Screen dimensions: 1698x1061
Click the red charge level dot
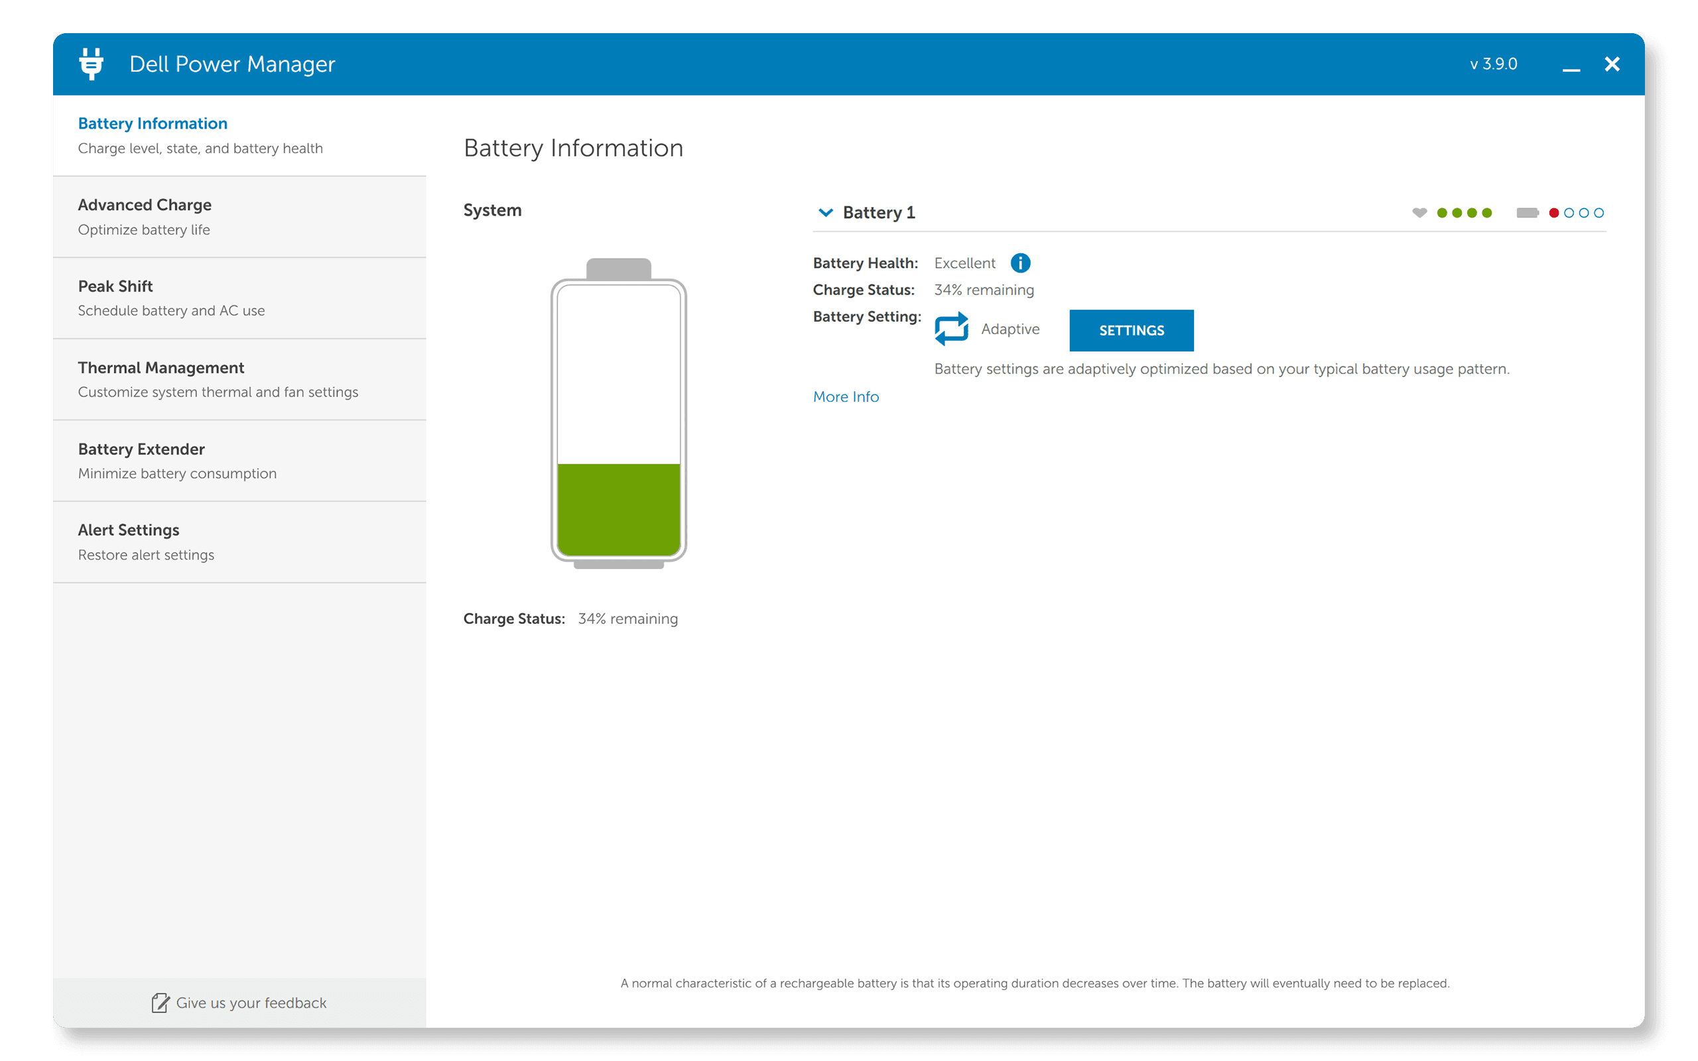1553,213
